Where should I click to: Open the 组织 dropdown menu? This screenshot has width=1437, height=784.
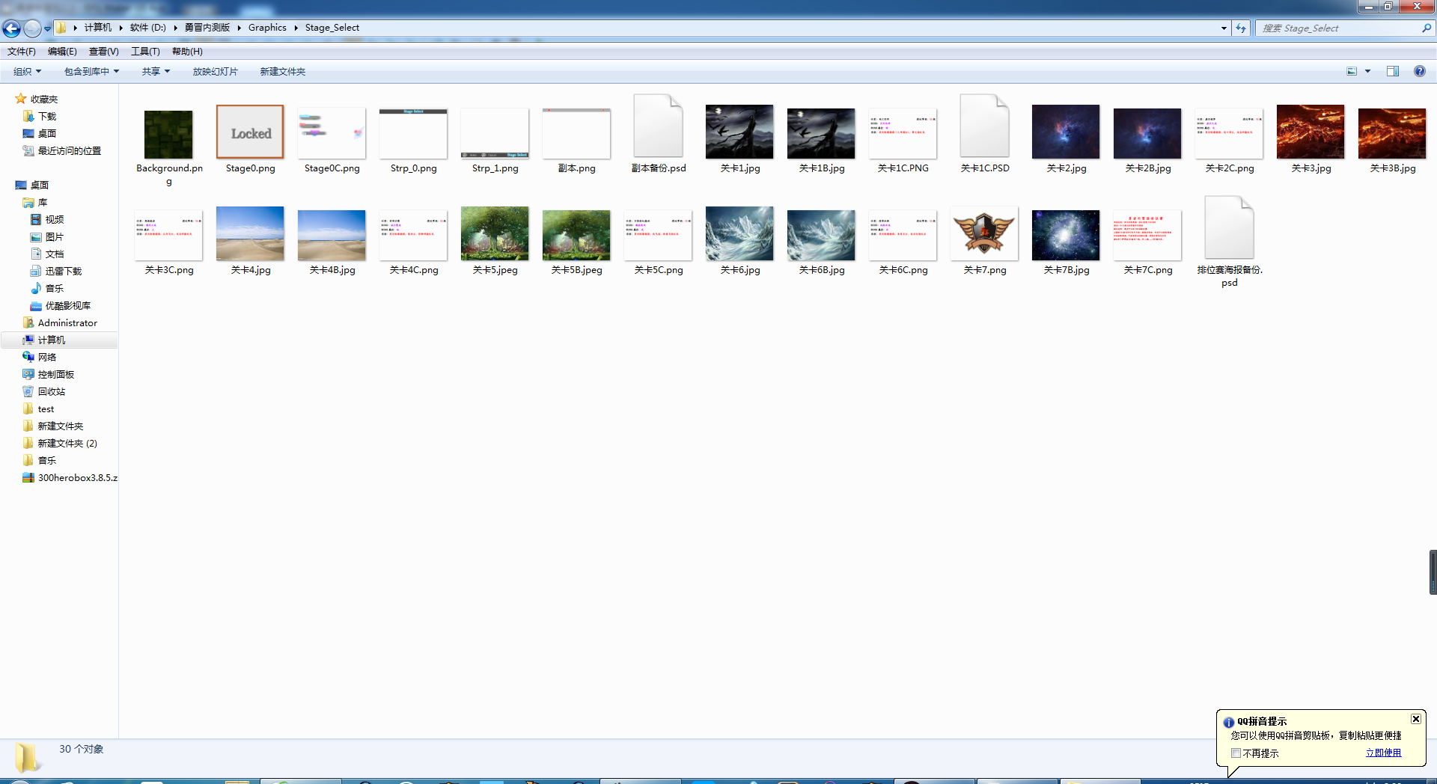coord(27,72)
